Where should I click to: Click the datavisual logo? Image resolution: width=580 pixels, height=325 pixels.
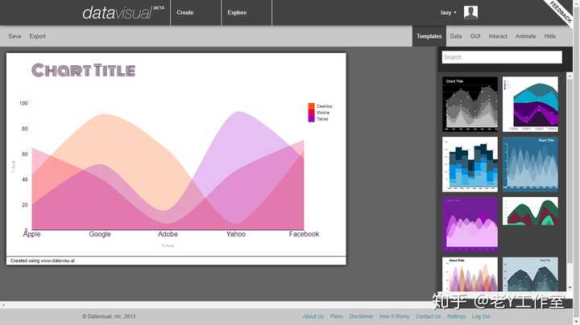tap(123, 13)
